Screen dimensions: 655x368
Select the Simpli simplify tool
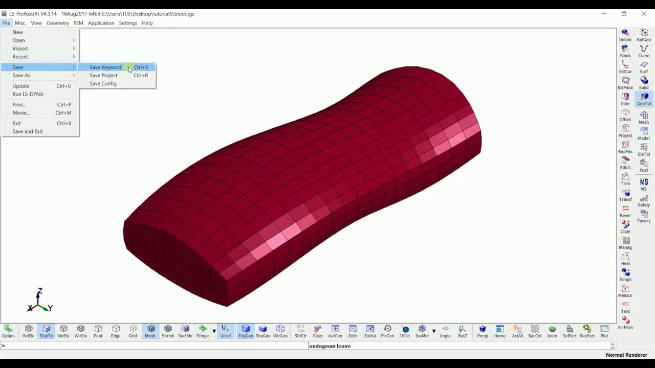(625, 274)
